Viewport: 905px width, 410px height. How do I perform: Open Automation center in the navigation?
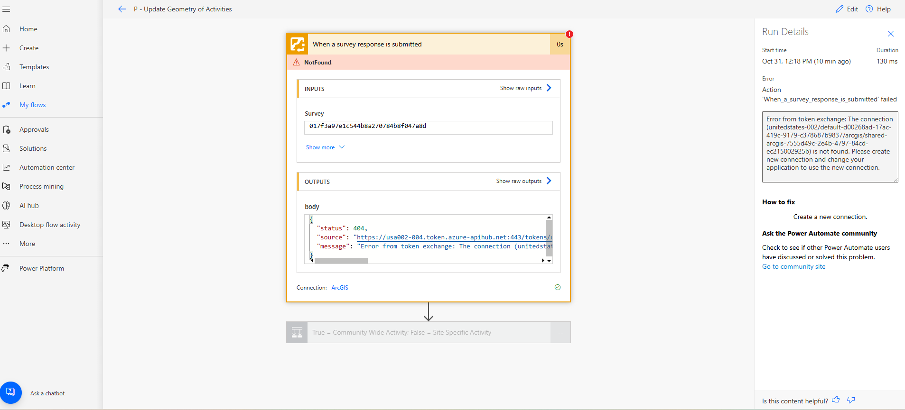47,167
